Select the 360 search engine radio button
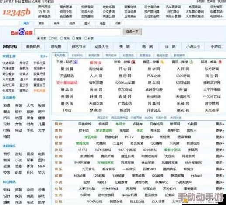 tap(50, 38)
